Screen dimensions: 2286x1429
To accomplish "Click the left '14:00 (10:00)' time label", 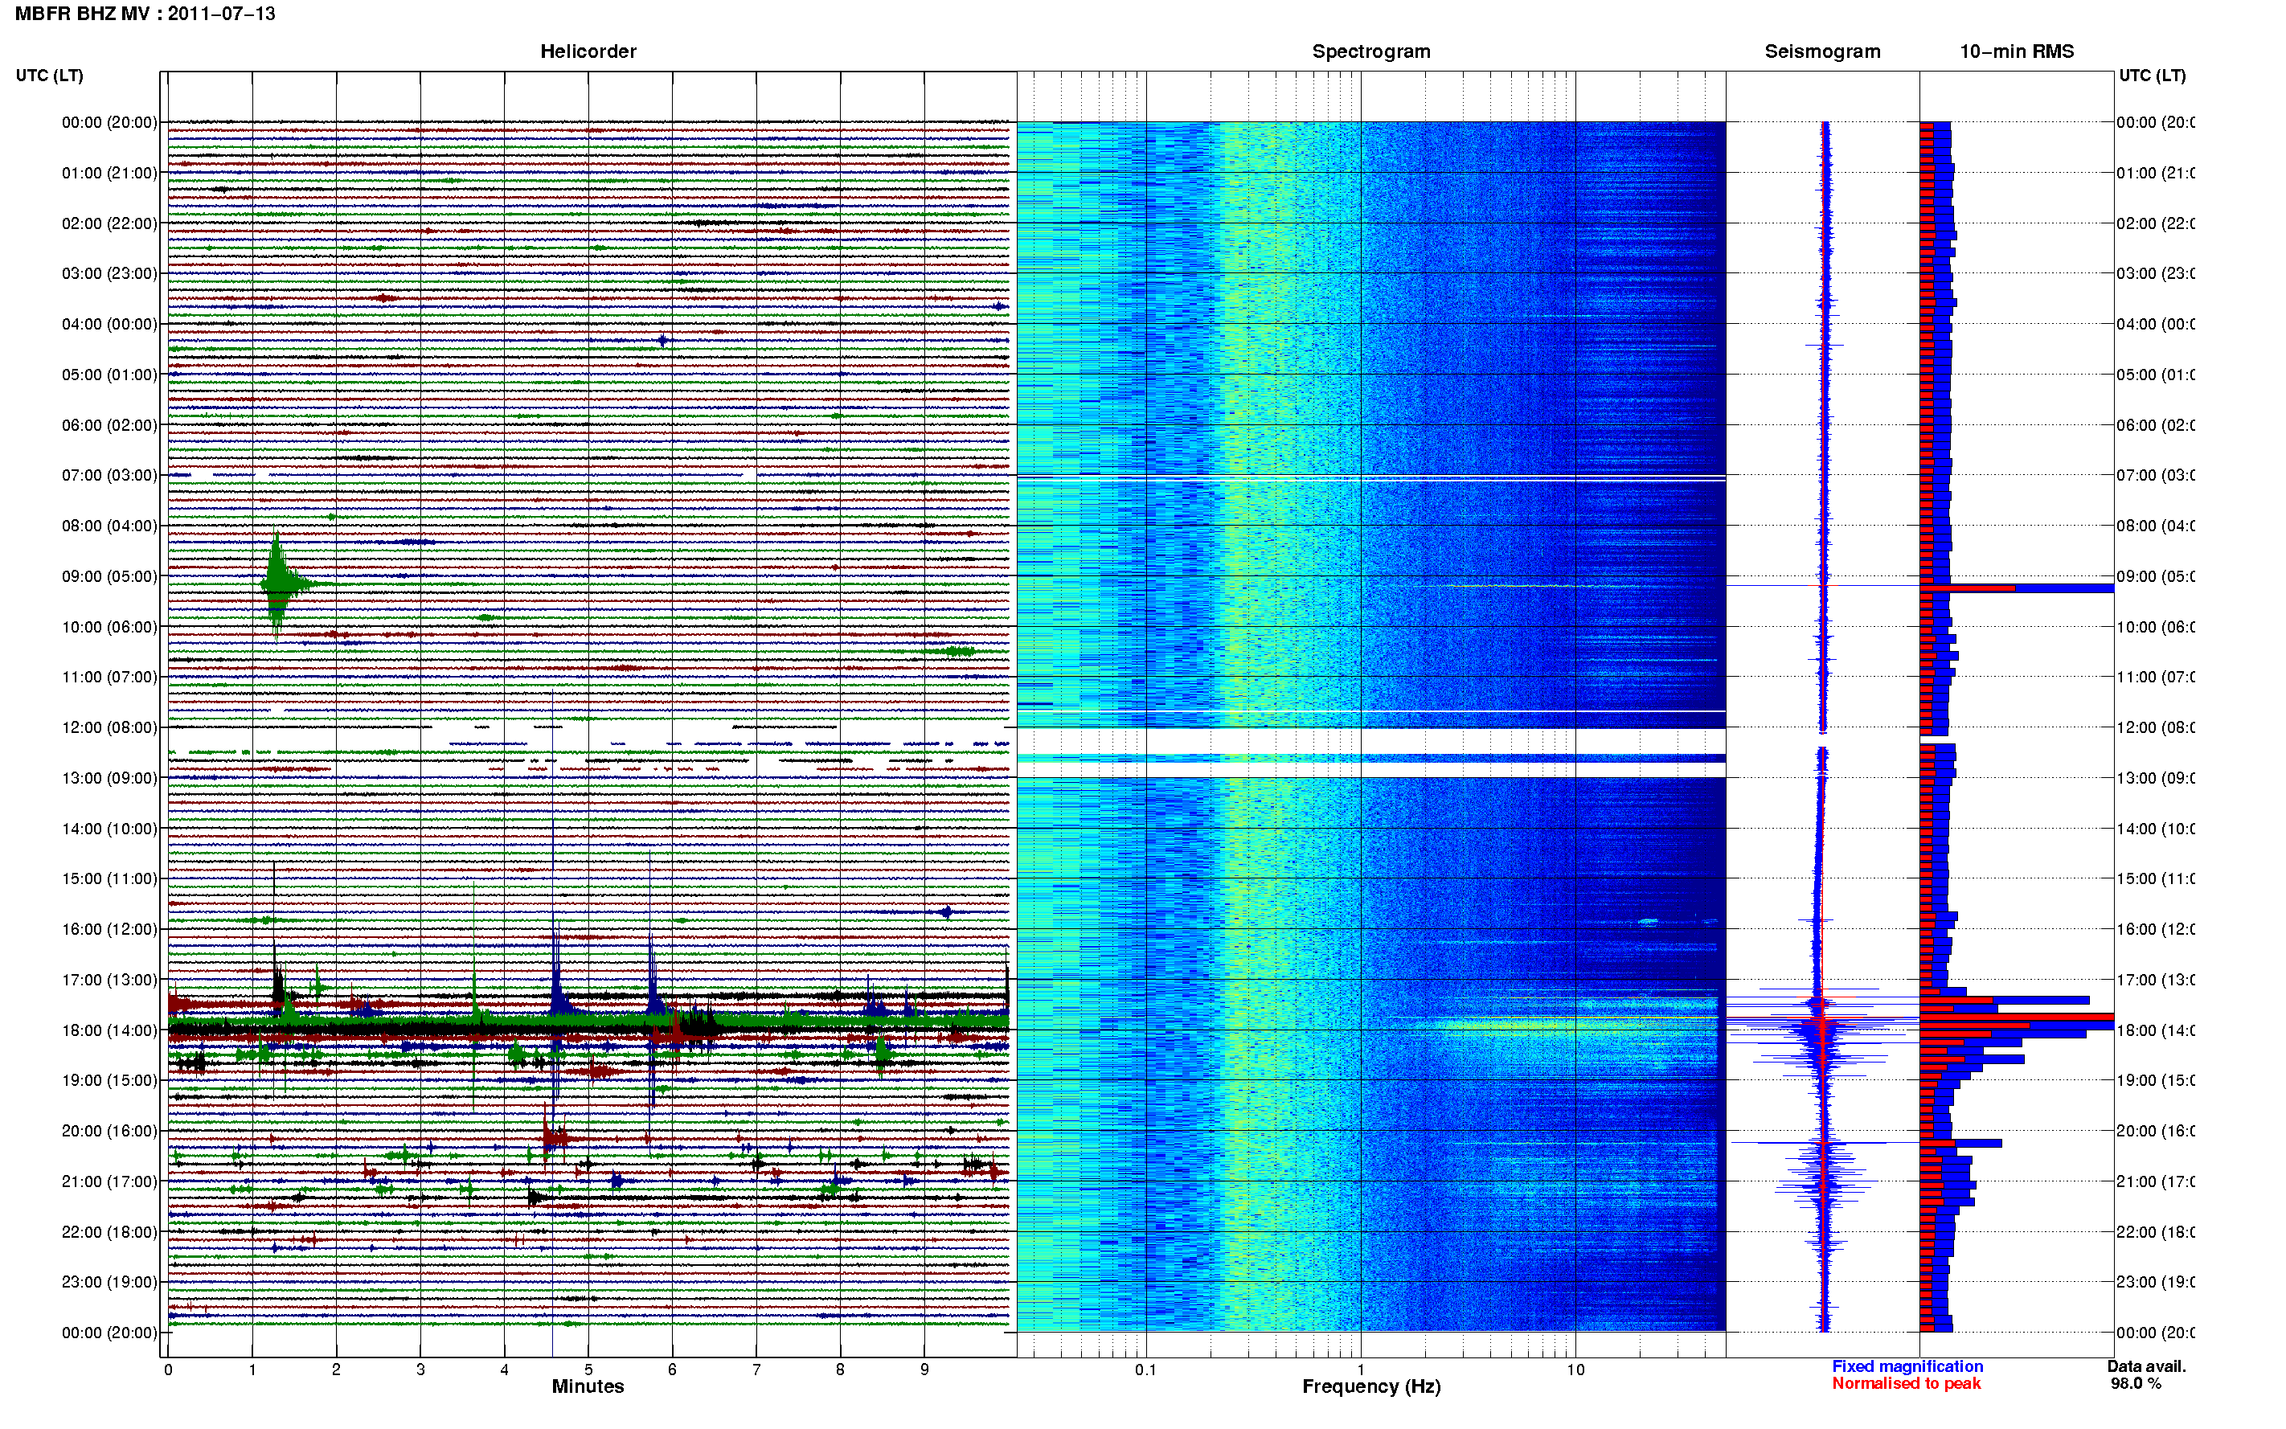I will point(109,829).
